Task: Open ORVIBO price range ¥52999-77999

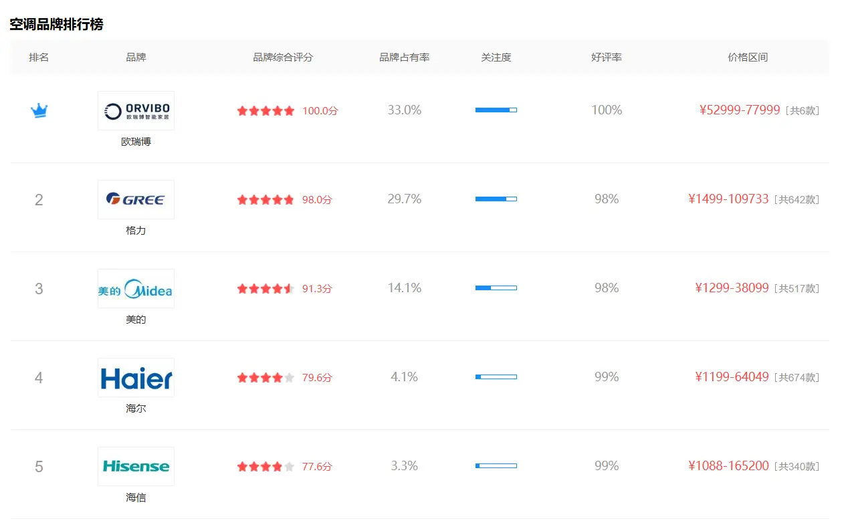Action: point(740,110)
